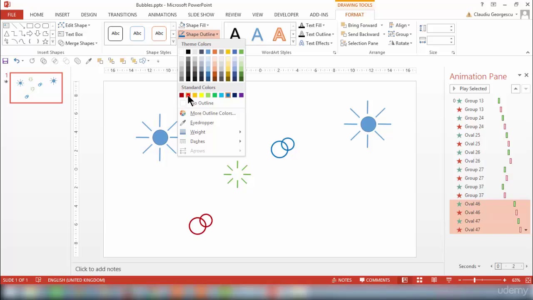Click to add notes area
This screenshot has width=533, height=300.
[98, 269]
